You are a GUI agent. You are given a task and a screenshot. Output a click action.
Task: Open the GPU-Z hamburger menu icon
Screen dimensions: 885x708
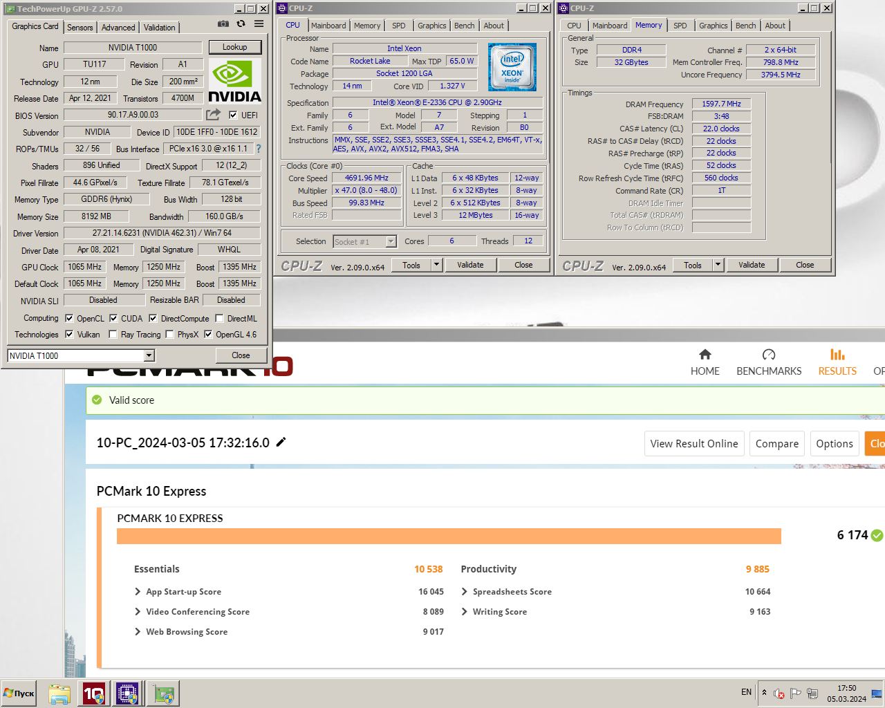[259, 24]
